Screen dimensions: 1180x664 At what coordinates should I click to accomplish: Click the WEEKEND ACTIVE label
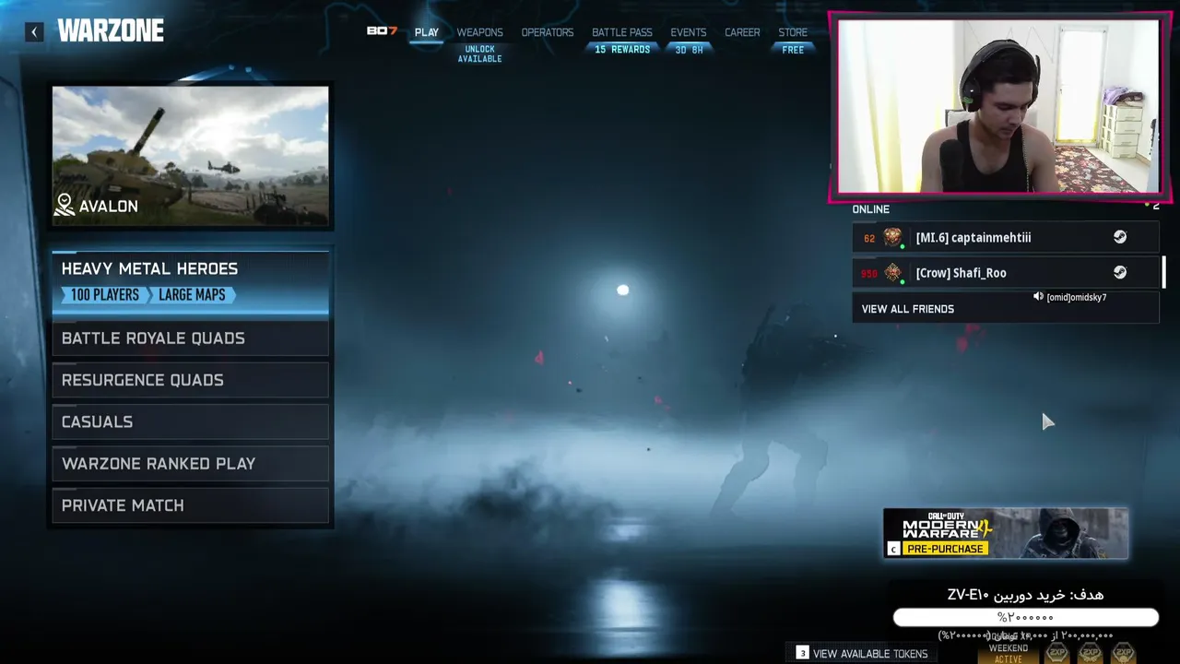point(1008,654)
